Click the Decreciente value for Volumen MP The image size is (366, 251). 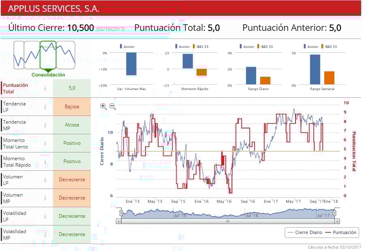coord(72,198)
